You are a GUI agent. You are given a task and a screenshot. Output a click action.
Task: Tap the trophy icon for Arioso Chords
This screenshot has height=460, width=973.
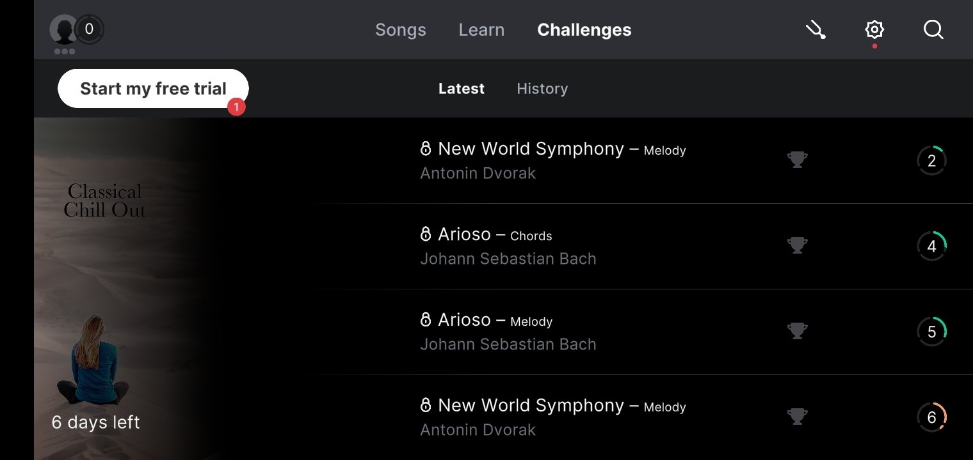pyautogui.click(x=797, y=245)
